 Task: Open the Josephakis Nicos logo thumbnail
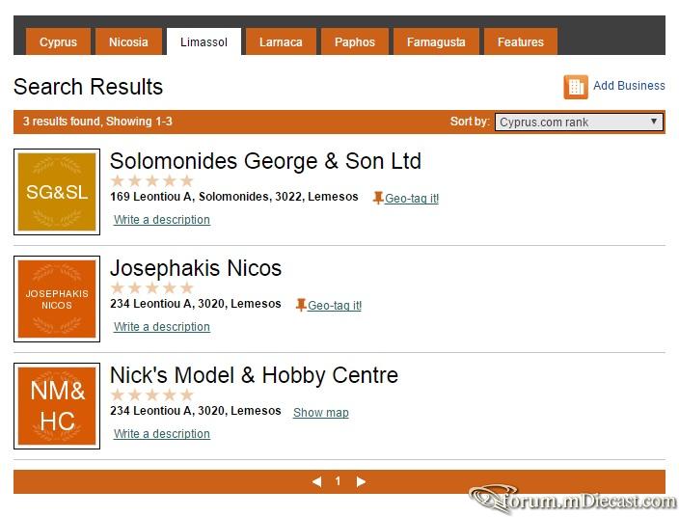(57, 299)
